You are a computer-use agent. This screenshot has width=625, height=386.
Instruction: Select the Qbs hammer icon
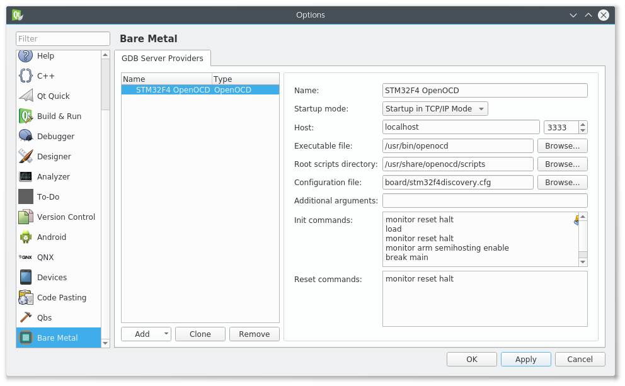tap(25, 317)
